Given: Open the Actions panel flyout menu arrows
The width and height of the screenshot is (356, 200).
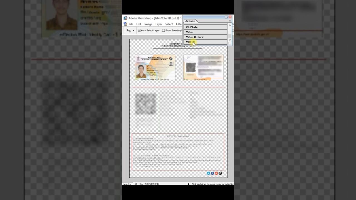Looking at the screenshot, I should tap(230, 21).
